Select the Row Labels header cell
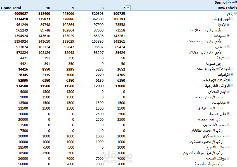Screen dimensions: 237x167 point(227,8)
